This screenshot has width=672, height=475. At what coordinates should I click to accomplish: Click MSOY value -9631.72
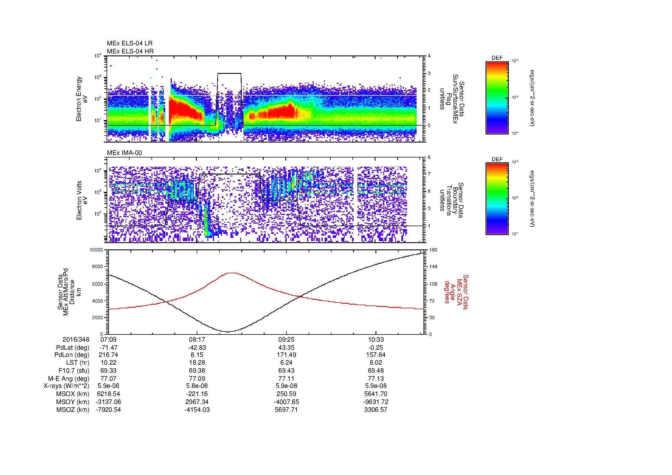(376, 402)
